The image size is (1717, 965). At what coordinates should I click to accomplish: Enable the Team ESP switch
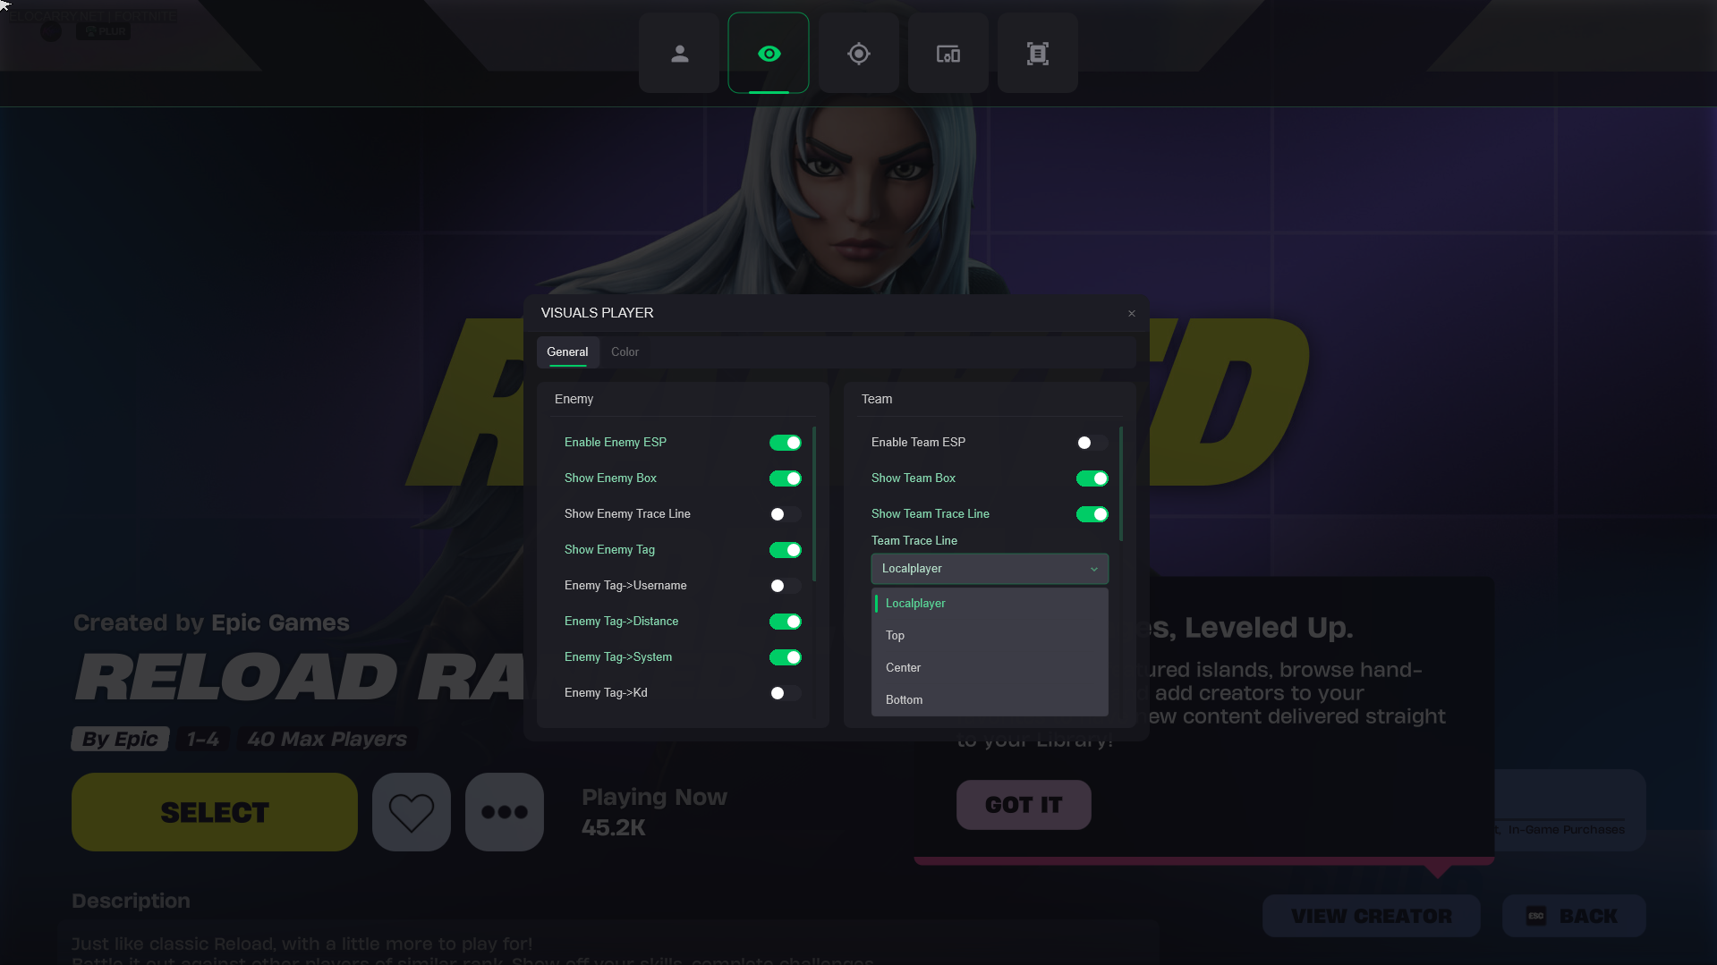coord(1092,443)
